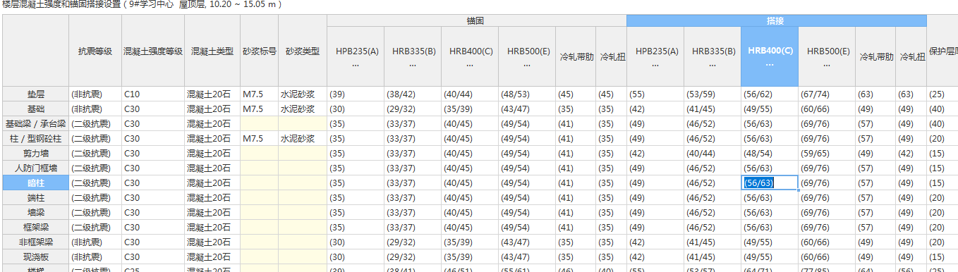This screenshot has height=272, width=958.
Task: Click empty 砂浆类型 cell in 剪力墙 row
Action: [303, 154]
